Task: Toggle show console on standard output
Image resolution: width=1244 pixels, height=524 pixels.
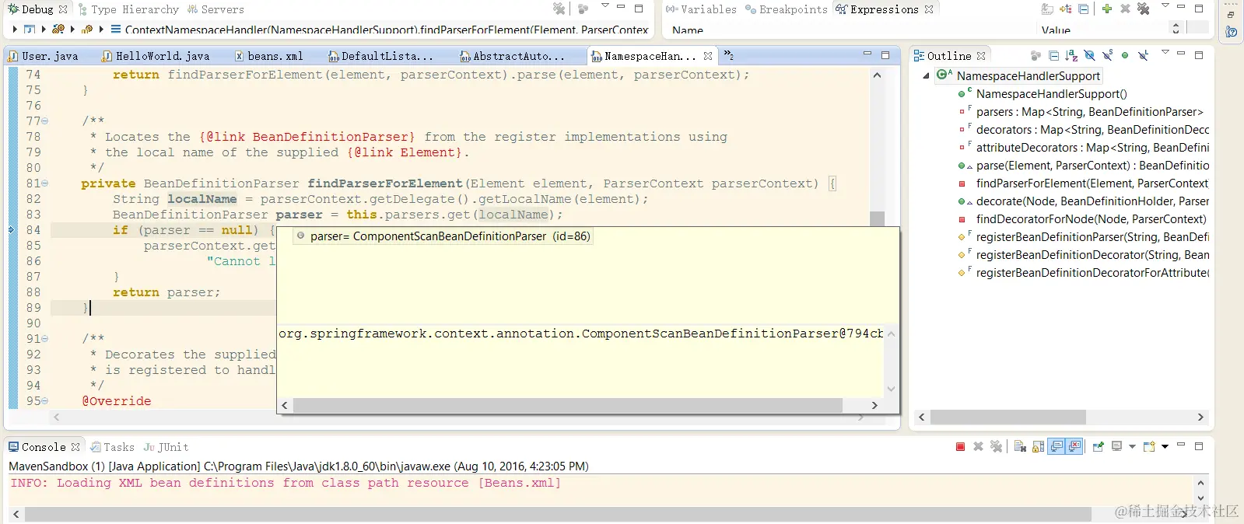Action: (1057, 447)
